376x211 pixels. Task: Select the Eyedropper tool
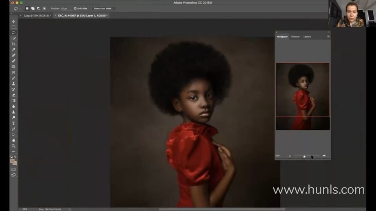pos(14,50)
